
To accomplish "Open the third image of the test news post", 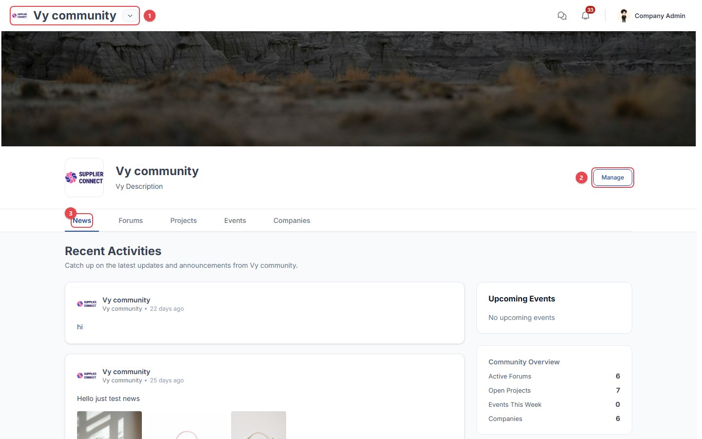I will click(258, 425).
